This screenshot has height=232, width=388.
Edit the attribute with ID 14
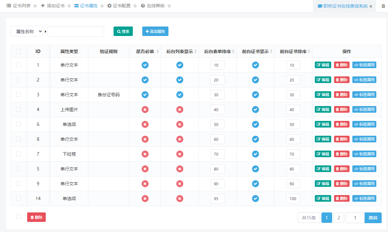(323, 199)
